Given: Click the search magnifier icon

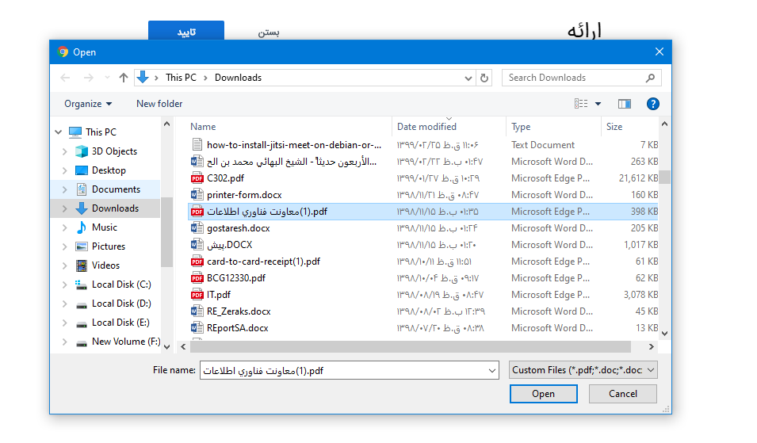Looking at the screenshot, I should 651,78.
